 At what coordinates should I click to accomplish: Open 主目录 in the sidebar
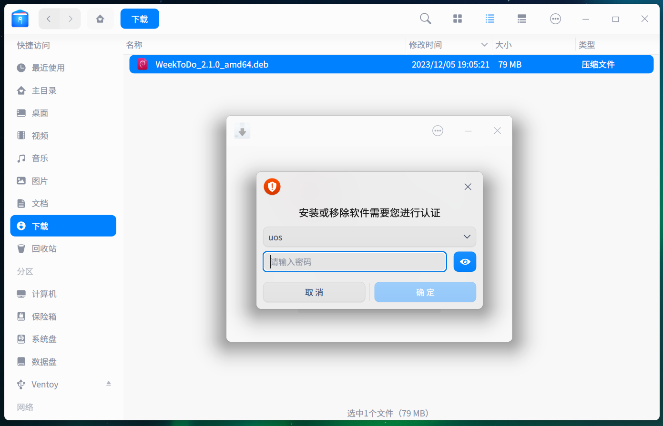[63, 90]
